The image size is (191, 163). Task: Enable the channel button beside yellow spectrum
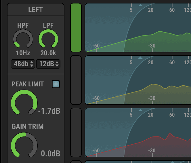pyautogui.click(x=76, y=80)
